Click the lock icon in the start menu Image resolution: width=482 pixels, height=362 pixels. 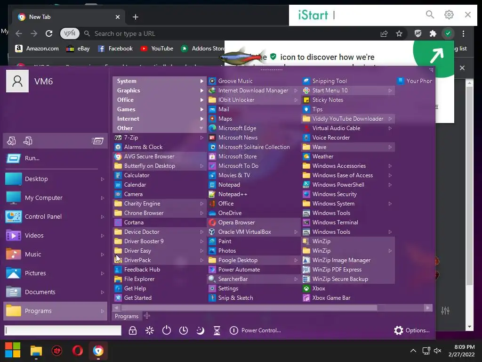132,330
